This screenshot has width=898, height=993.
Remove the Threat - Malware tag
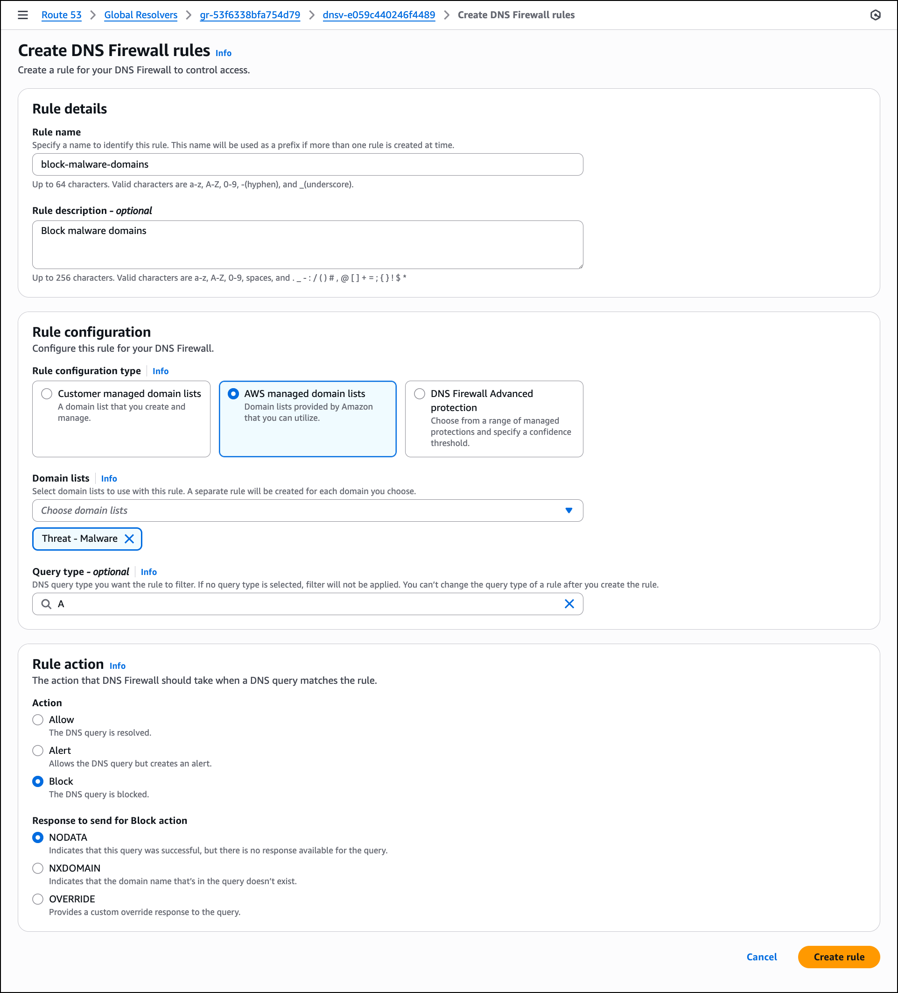point(129,539)
